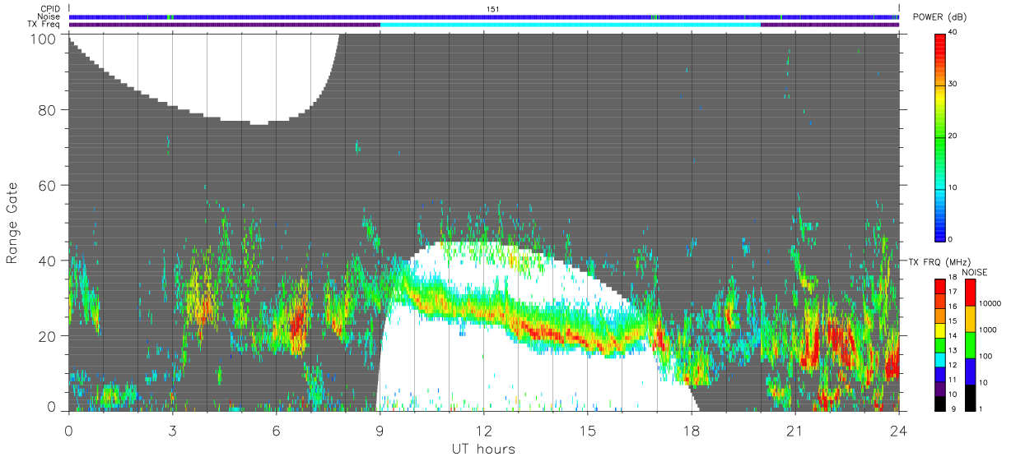
Task: Click the Range Gate axis title
Action: point(12,222)
